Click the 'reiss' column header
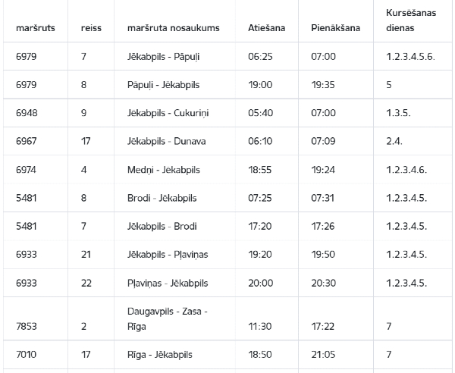Screen dimensions: 455x373 click(91, 28)
